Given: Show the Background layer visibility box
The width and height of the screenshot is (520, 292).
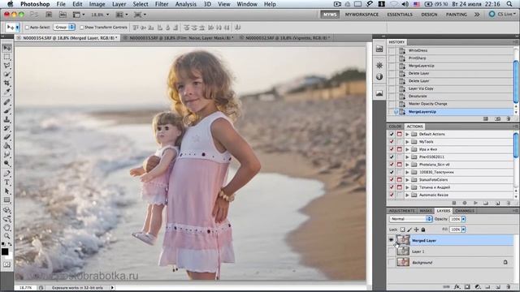Looking at the screenshot, I should click(x=392, y=262).
